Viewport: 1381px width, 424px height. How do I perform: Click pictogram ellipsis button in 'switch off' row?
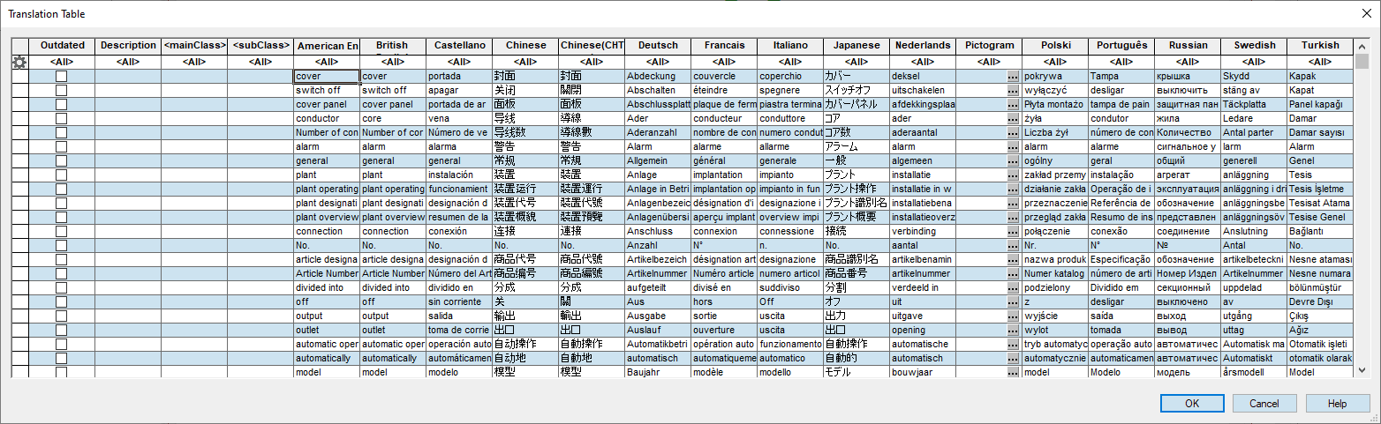[x=1013, y=90]
